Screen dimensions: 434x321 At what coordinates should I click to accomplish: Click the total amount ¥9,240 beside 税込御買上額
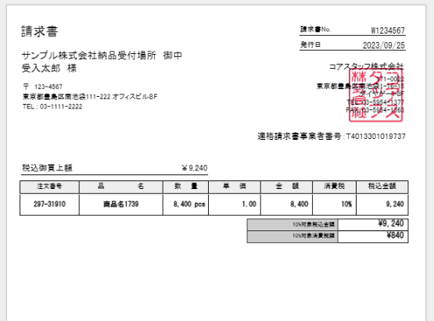click(x=195, y=168)
